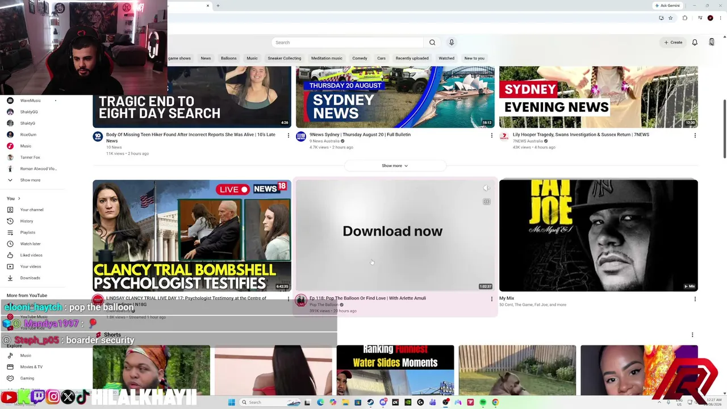The height and width of the screenshot is (409, 727).
Task: Open the RiceGum subscription channel
Action: point(28,135)
